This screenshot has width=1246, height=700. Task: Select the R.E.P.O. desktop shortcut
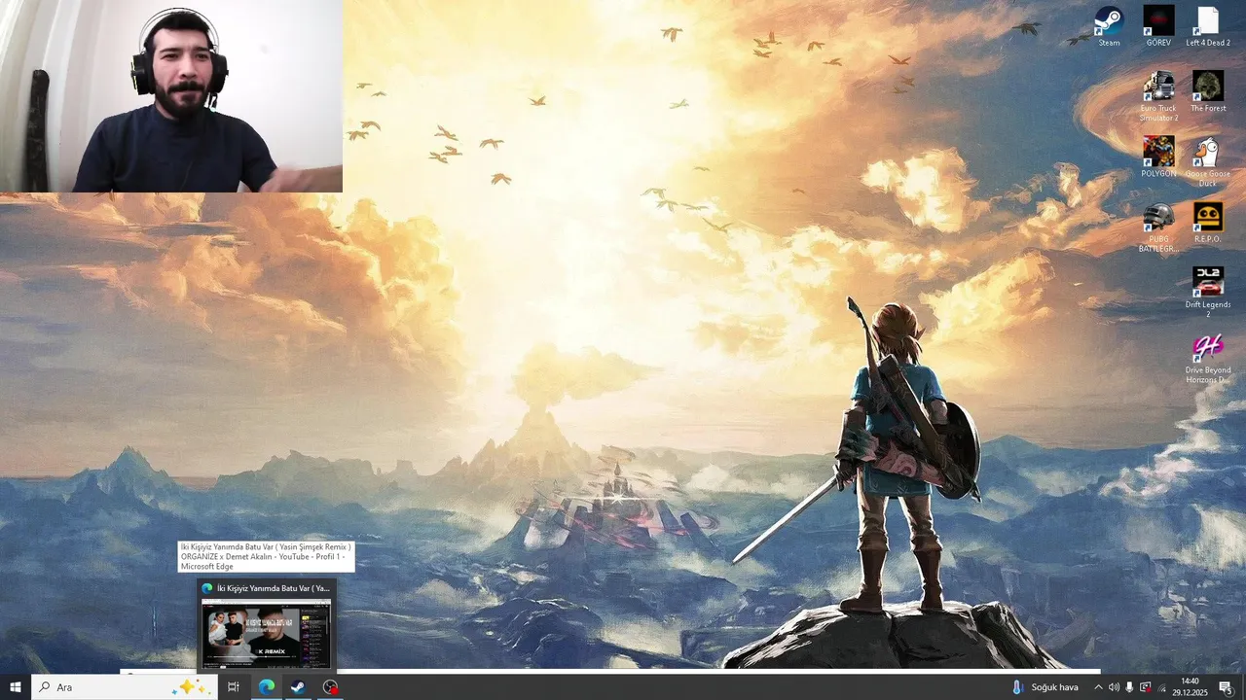[x=1208, y=222]
